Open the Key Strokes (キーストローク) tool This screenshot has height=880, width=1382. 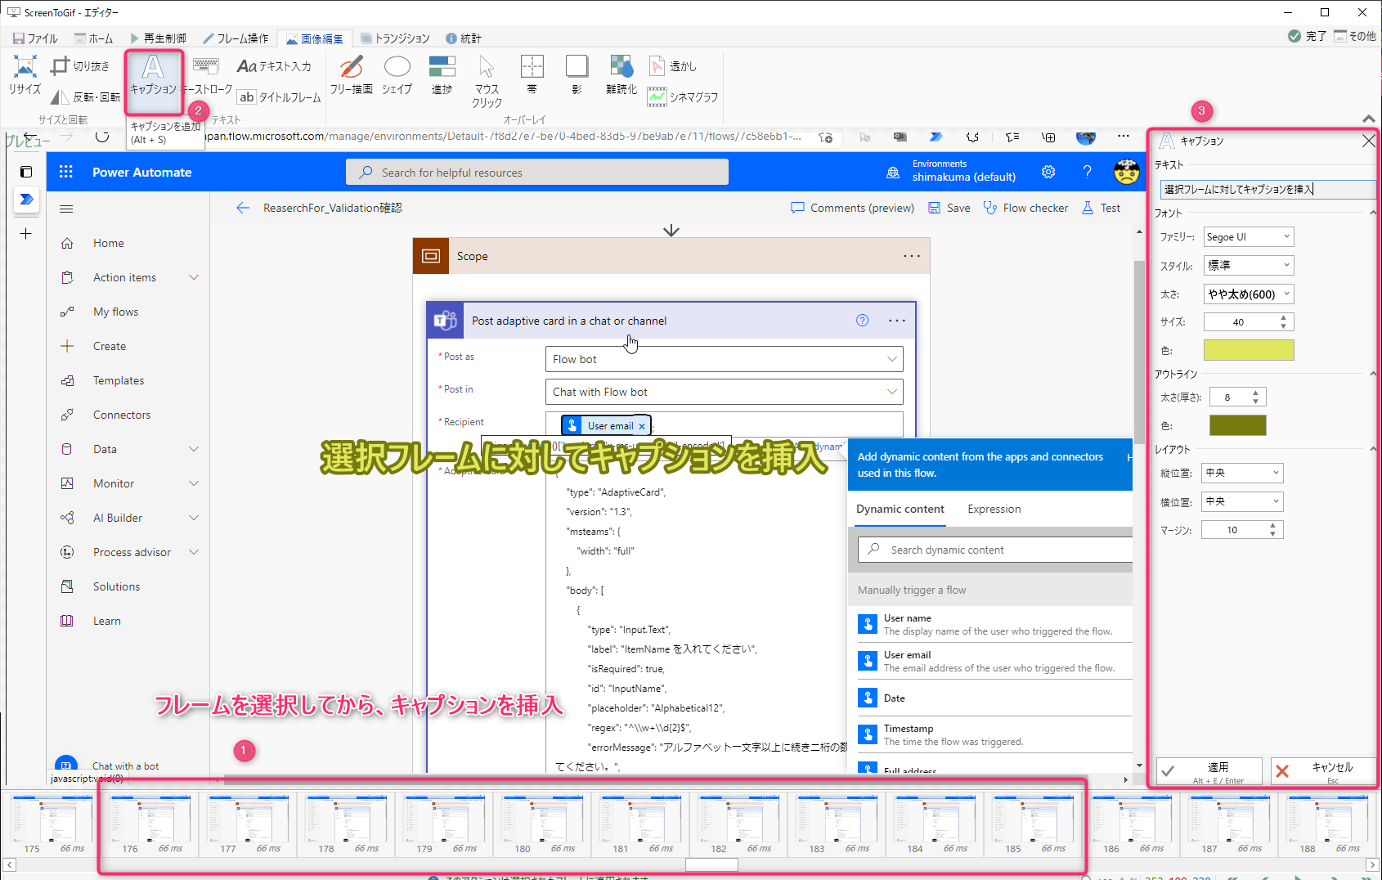(206, 75)
